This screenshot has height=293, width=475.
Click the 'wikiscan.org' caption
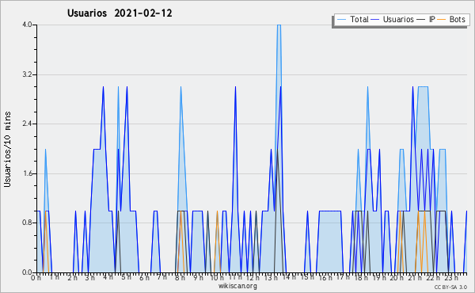tap(237, 286)
